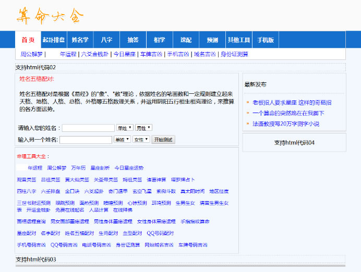
Task: Switch to the 八字 navigation tab
Action: (x=106, y=40)
